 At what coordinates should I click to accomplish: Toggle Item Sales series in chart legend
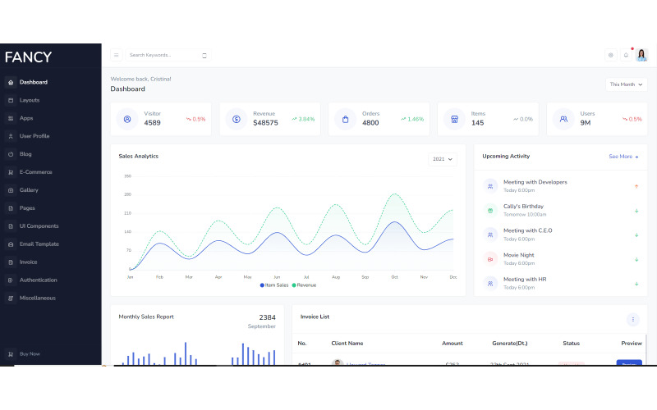click(x=275, y=285)
